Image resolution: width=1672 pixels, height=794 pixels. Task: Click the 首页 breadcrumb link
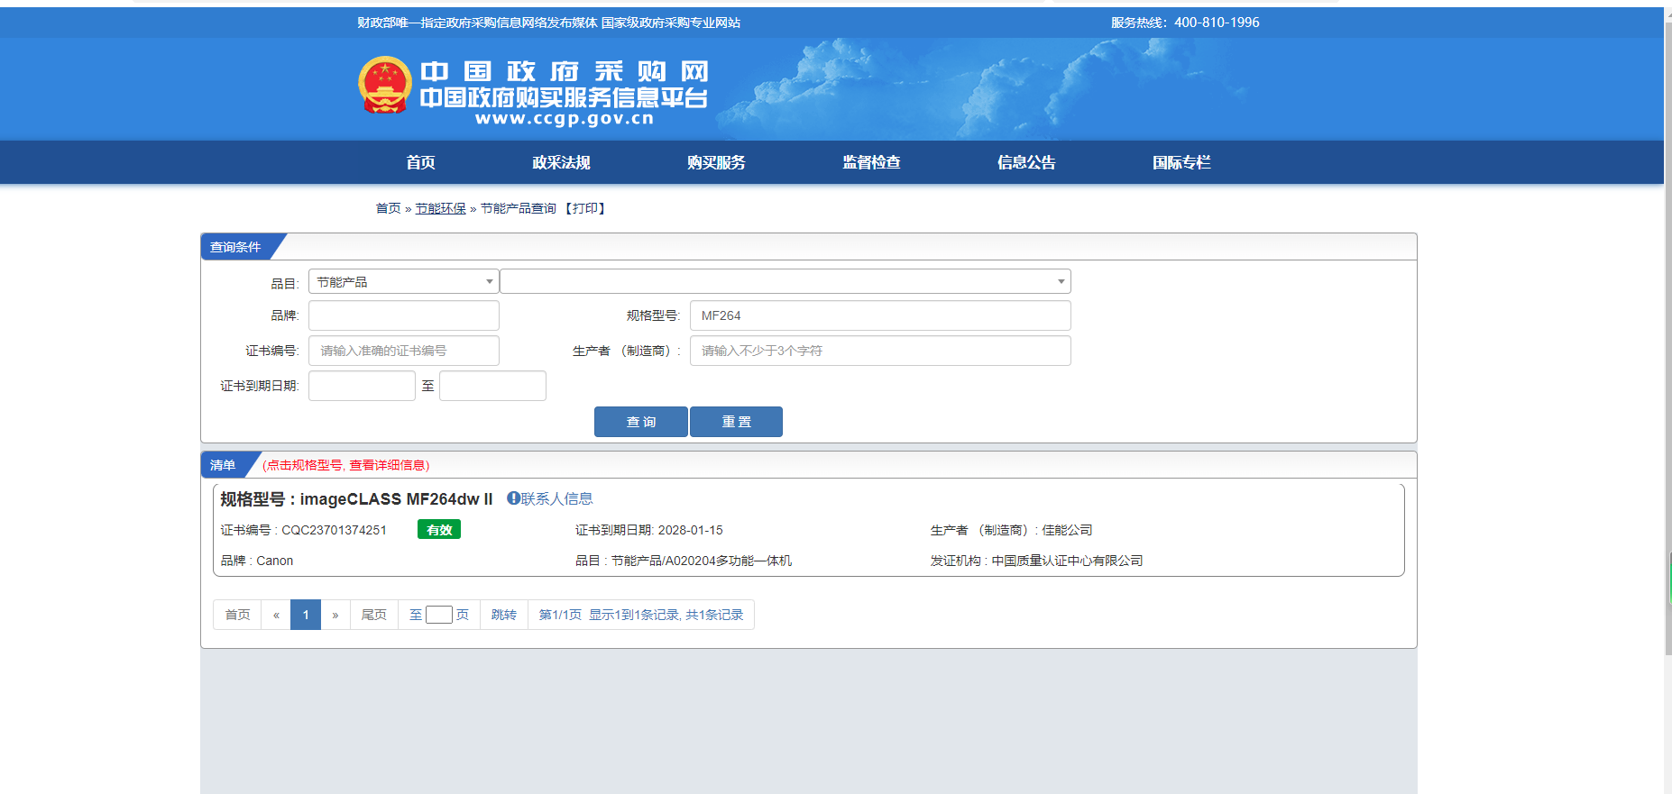point(388,208)
